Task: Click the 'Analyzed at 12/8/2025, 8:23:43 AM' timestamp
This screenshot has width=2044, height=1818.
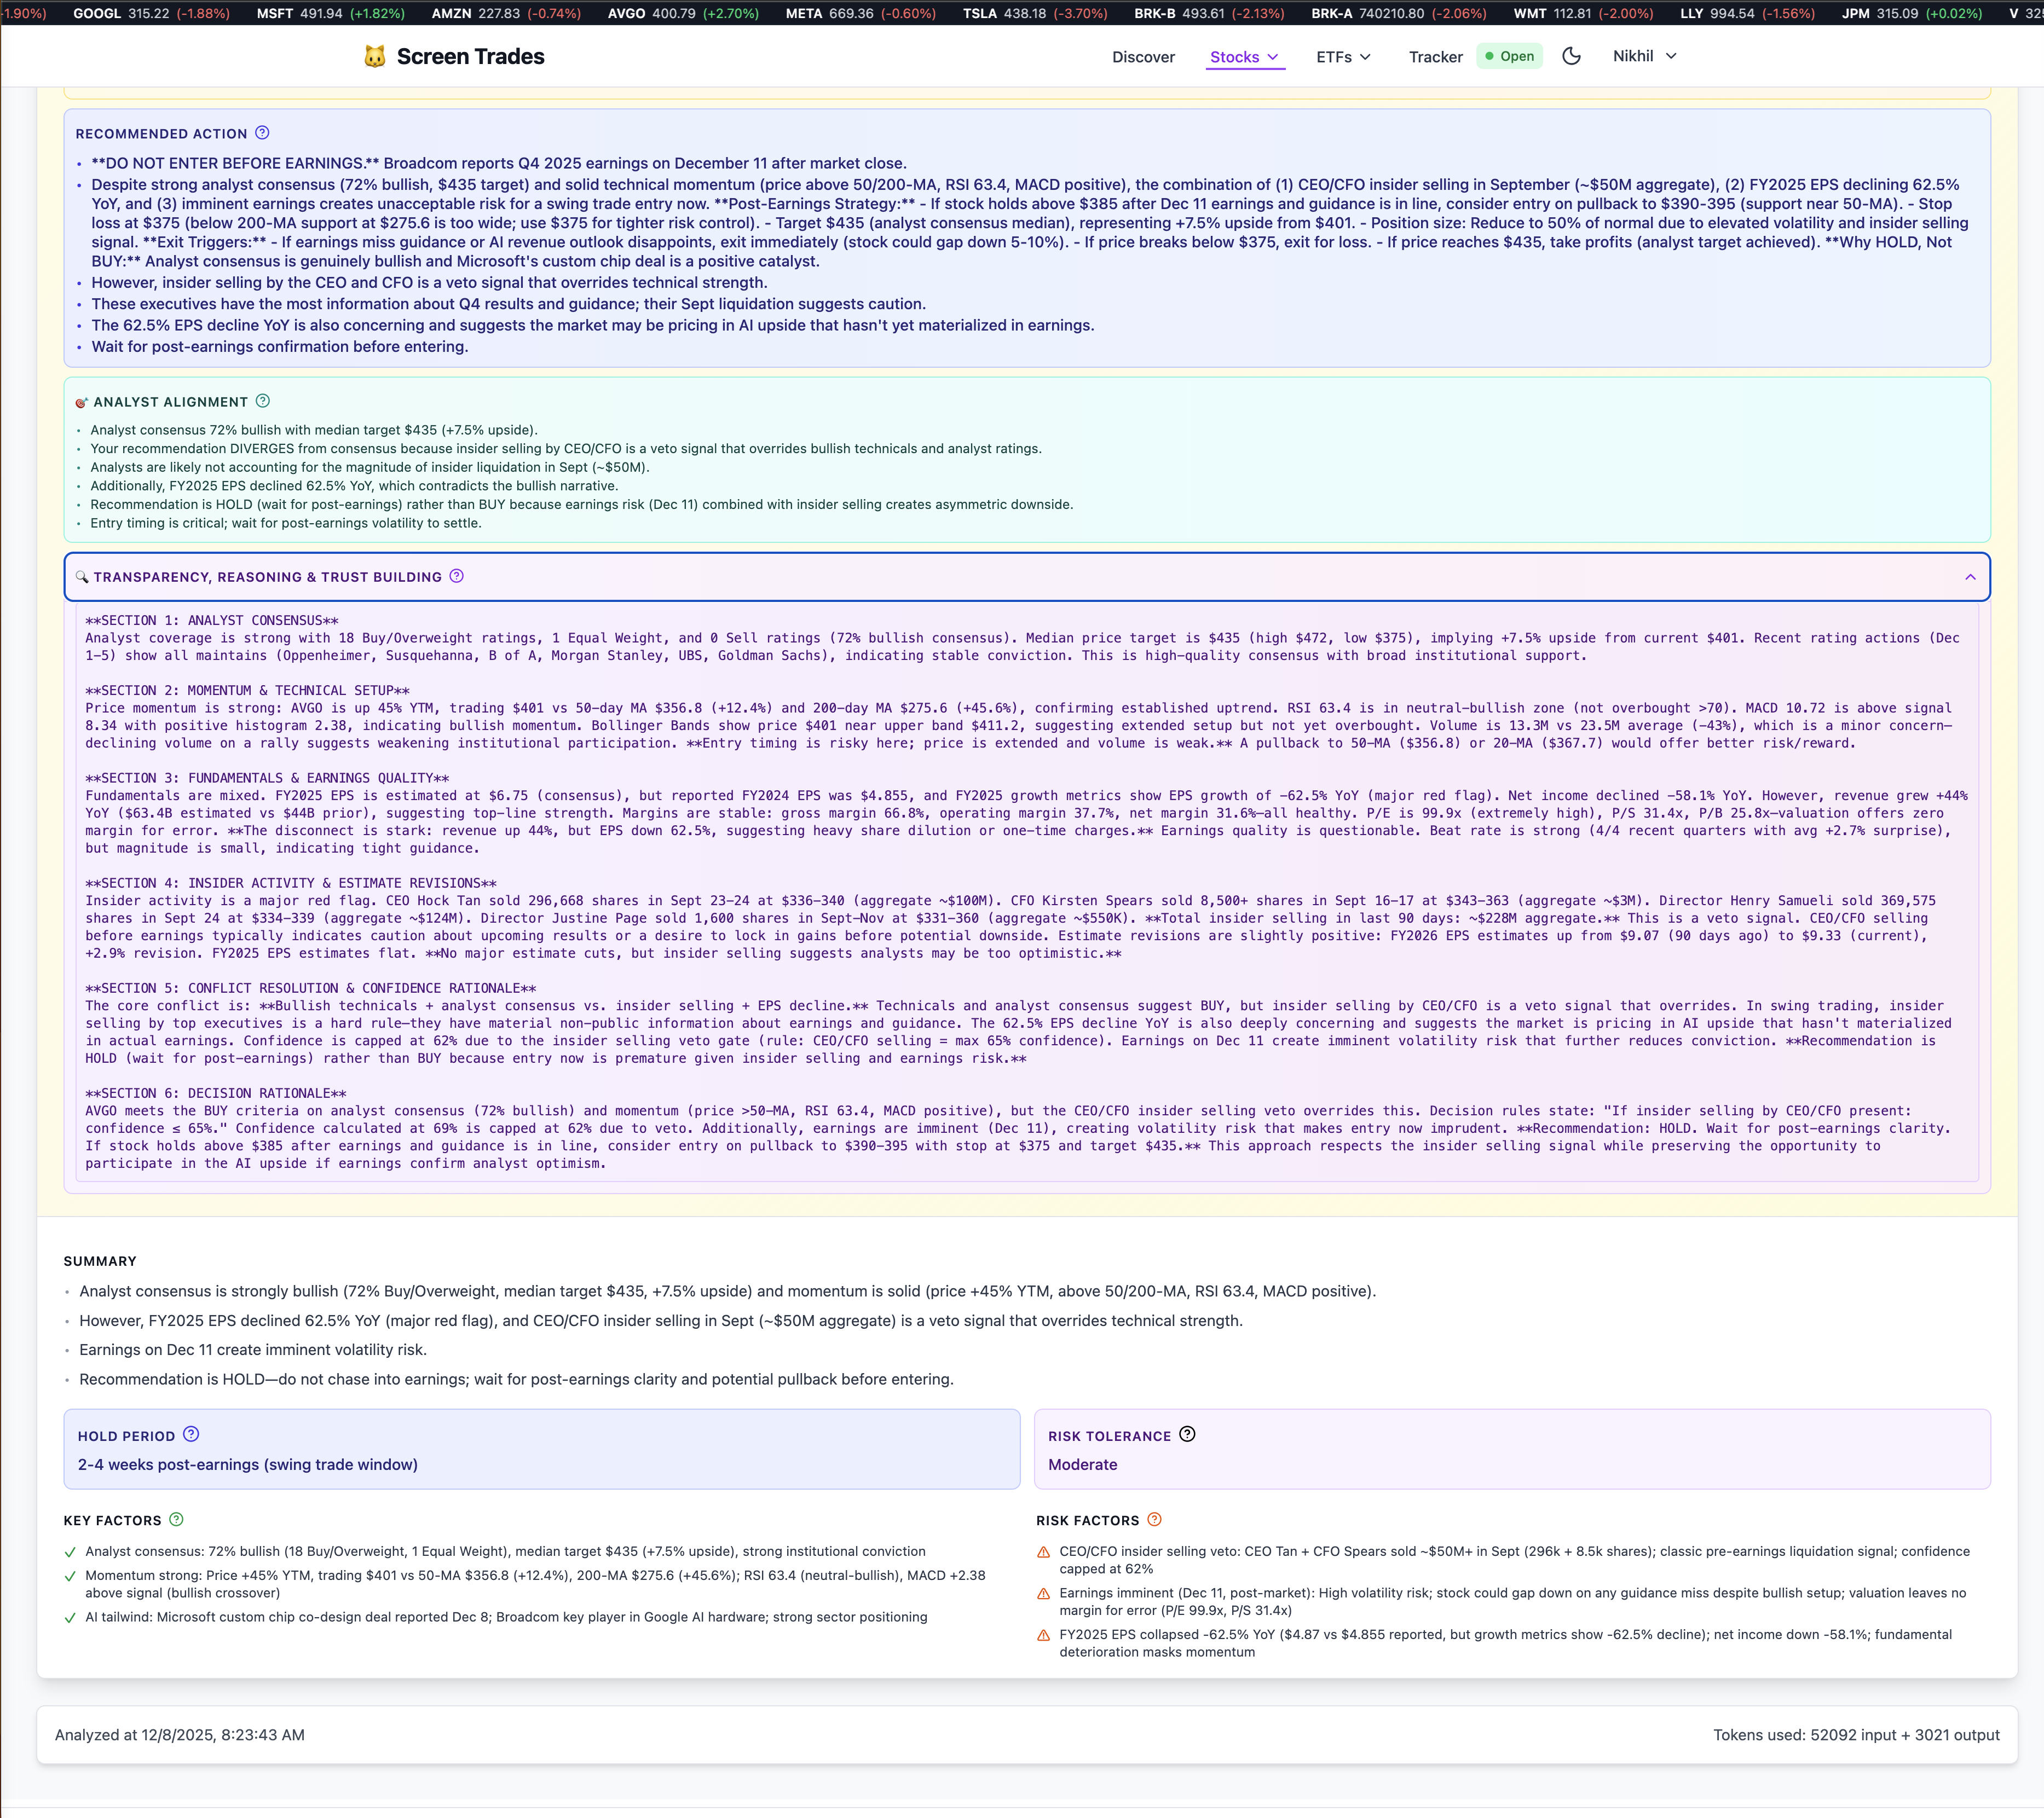Action: [x=180, y=1735]
